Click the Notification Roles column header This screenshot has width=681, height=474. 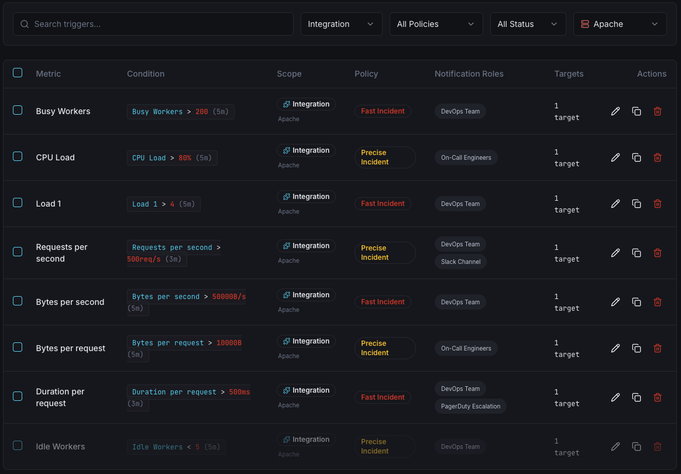(469, 74)
